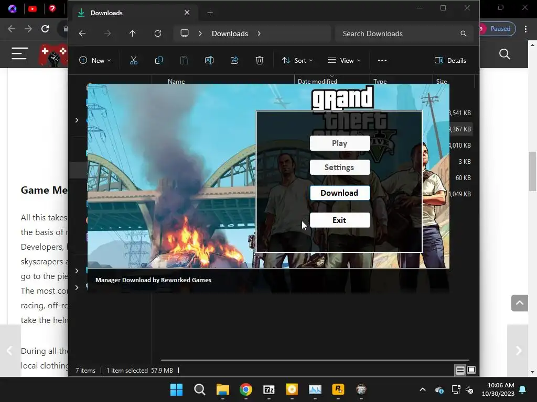Go back in File Explorer navigation

pos(82,33)
